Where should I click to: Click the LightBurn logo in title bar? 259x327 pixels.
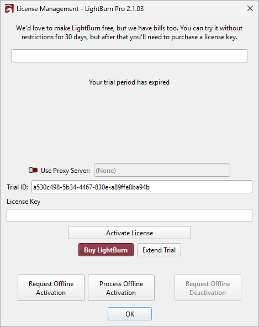point(9,8)
